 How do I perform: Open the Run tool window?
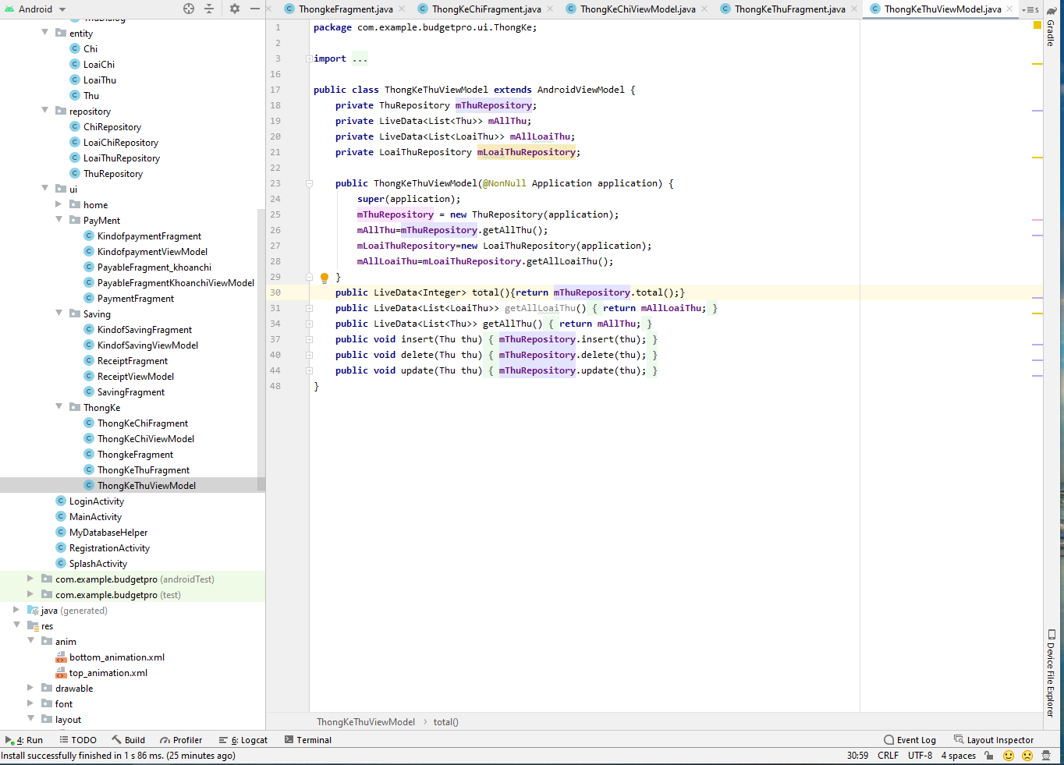click(x=24, y=740)
